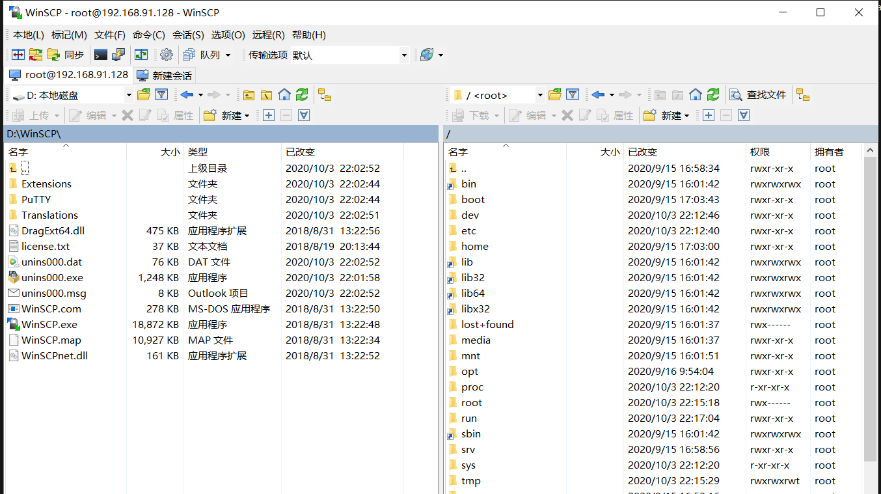Open the 会话(S) menu
881x494 pixels.
188,35
